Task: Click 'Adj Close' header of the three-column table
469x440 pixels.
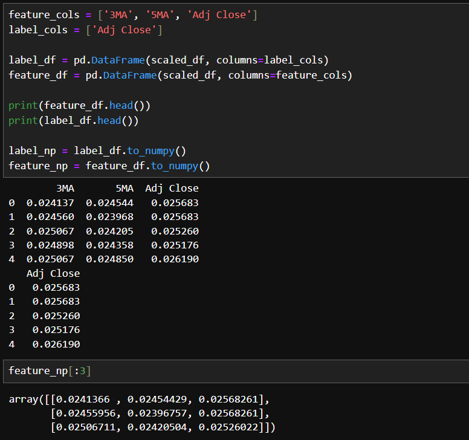Action: click(172, 189)
